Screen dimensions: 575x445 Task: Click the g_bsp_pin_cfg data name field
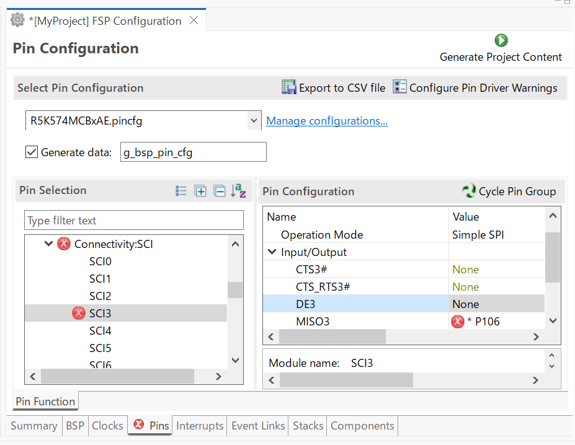(194, 152)
